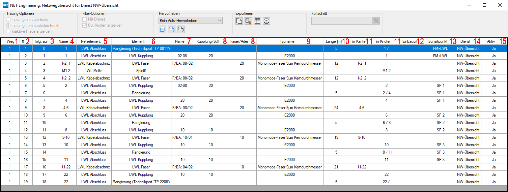Click the length value '24' cell
The width and height of the screenshot is (508, 192).
(x=336, y=108)
